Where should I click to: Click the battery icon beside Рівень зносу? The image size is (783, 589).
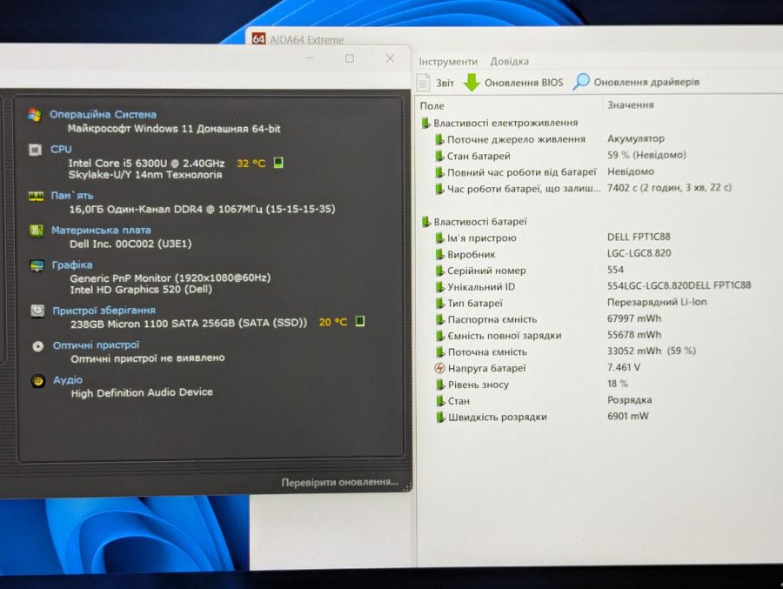(440, 385)
